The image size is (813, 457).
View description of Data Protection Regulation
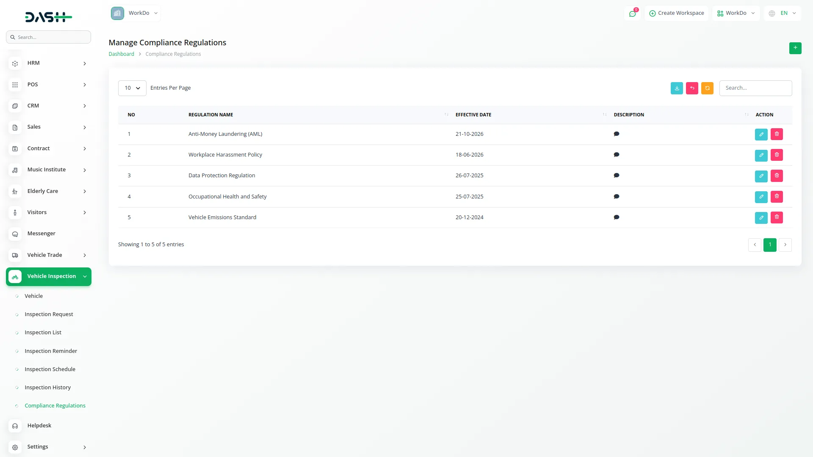[x=617, y=176]
